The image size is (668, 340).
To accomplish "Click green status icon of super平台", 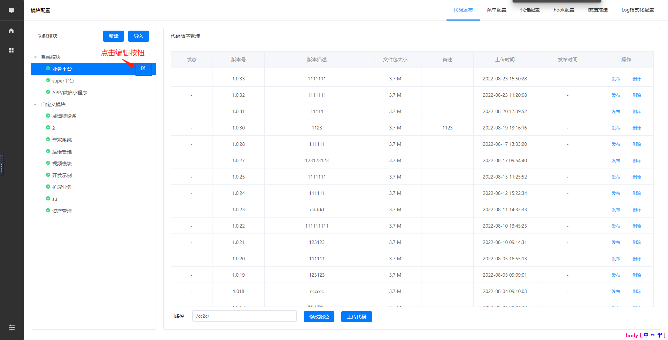I will coord(48,80).
